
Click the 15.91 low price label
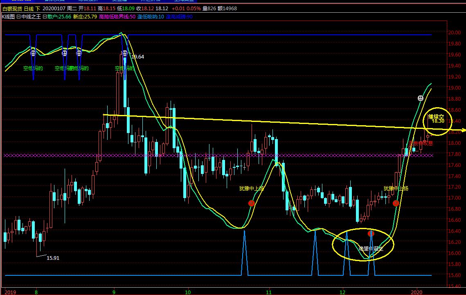(53, 258)
